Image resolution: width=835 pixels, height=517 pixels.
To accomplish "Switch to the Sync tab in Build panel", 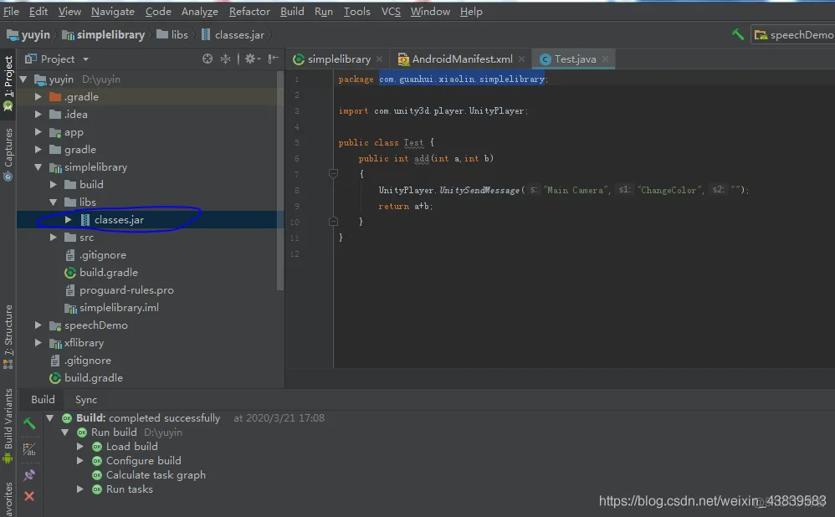I will 85,400.
